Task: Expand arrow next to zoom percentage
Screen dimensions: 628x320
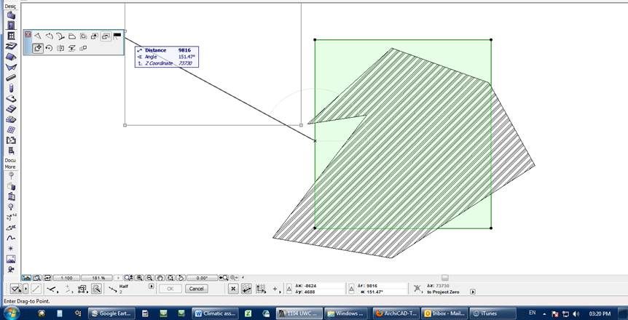Action: point(118,278)
